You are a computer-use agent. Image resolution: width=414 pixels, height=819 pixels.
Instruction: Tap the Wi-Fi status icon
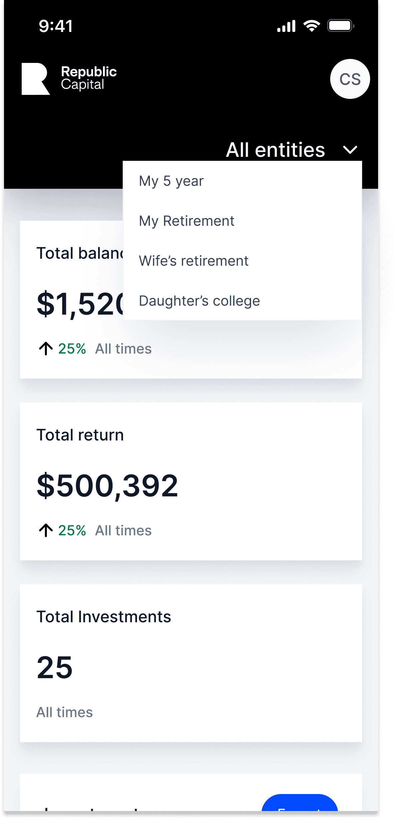[x=312, y=26]
